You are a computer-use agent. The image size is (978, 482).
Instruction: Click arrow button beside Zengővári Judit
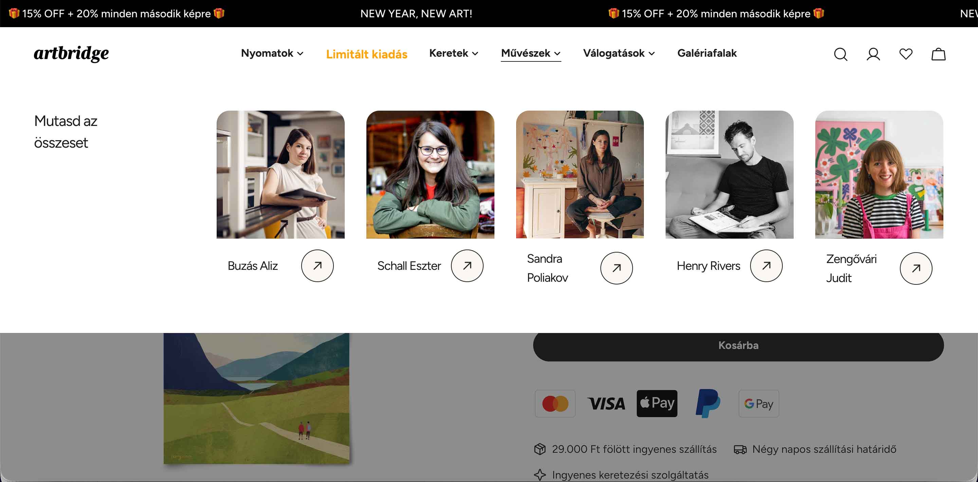click(916, 268)
